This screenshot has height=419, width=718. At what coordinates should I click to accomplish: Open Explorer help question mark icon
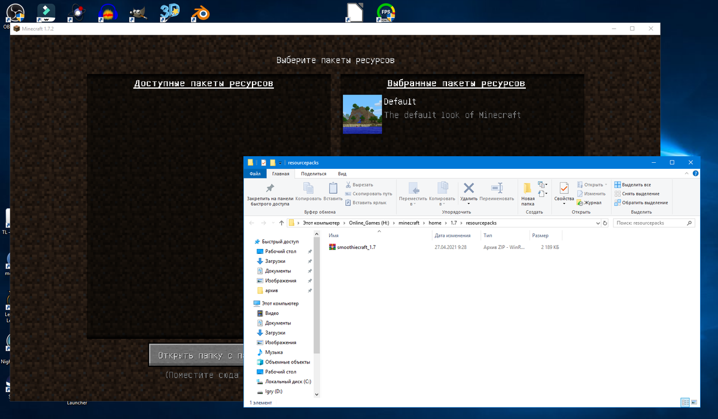click(695, 174)
